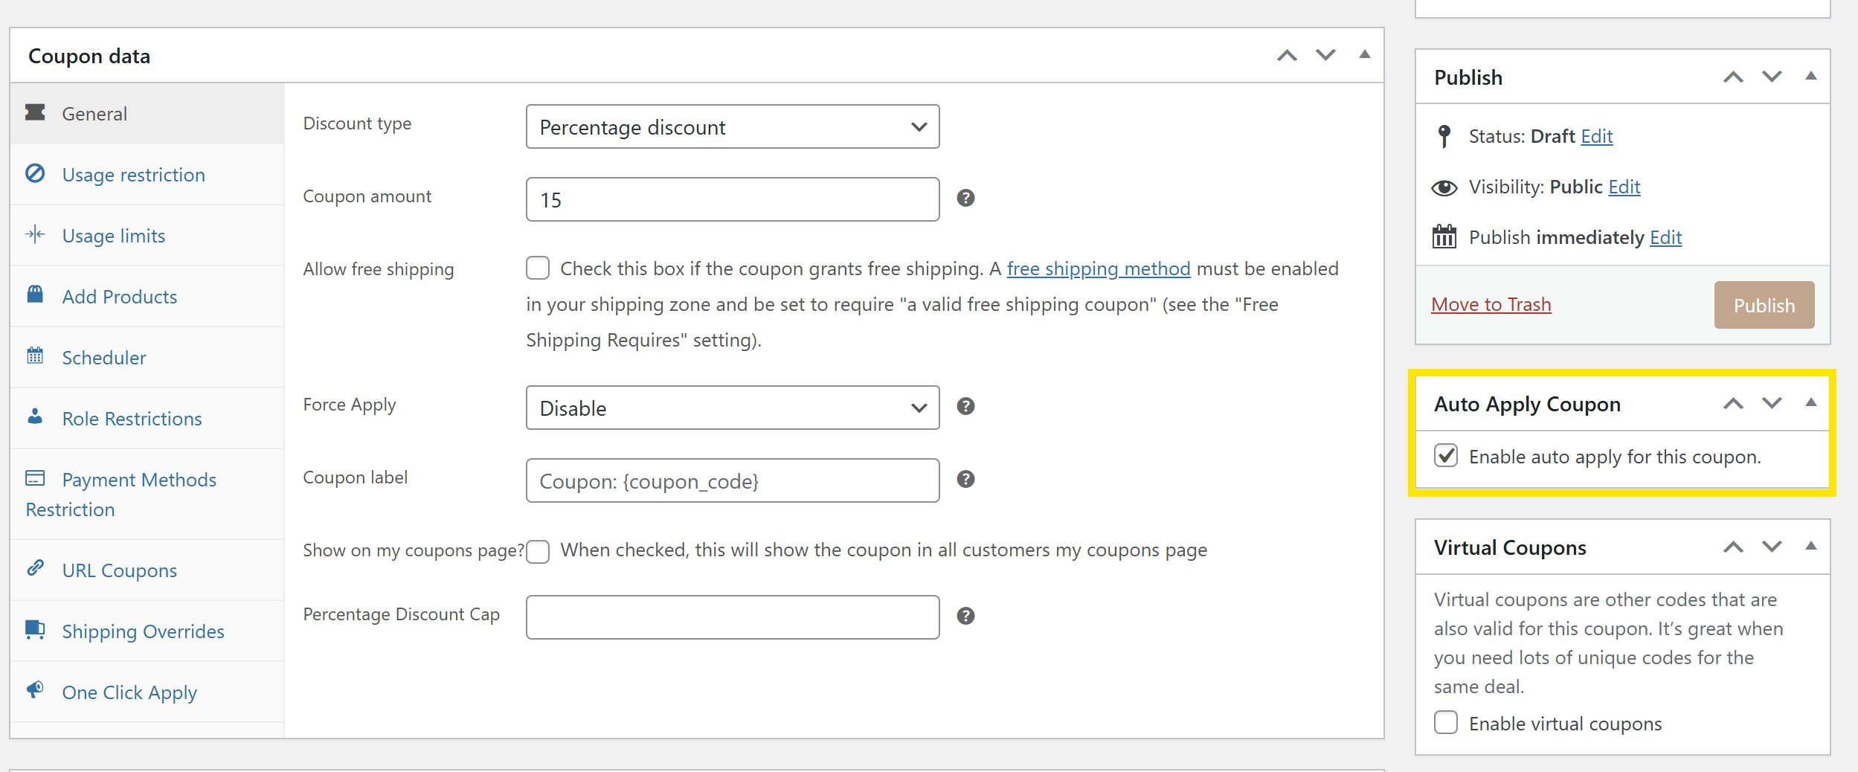The image size is (1858, 772).
Task: Click the One Click Apply megaphone icon
Action: click(35, 689)
